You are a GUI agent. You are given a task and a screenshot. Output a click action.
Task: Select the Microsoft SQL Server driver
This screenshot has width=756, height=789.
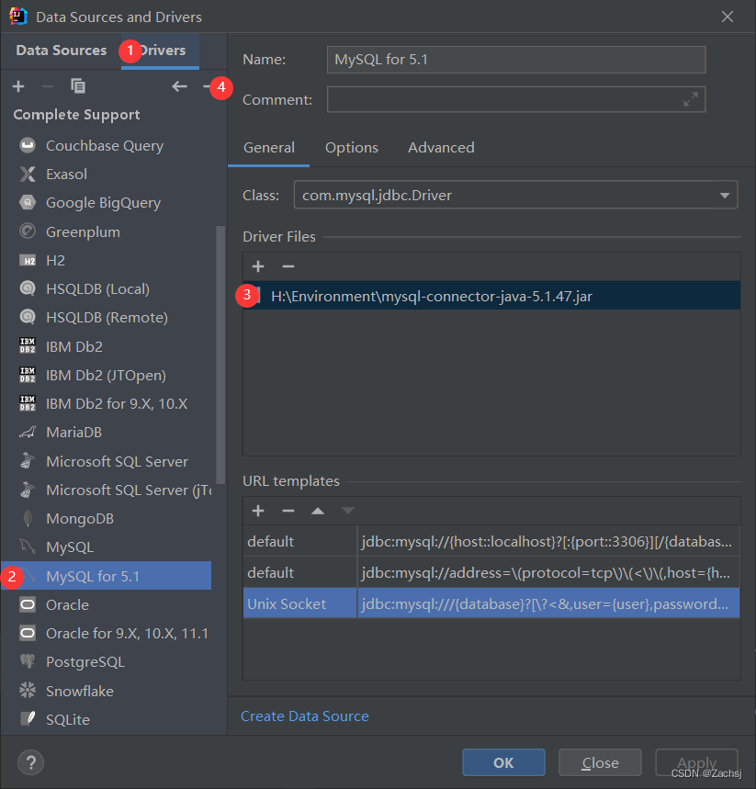pyautogui.click(x=107, y=461)
